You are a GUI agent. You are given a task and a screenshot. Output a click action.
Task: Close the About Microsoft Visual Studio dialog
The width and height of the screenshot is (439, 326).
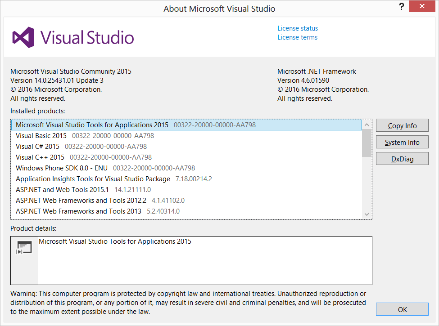coord(422,6)
